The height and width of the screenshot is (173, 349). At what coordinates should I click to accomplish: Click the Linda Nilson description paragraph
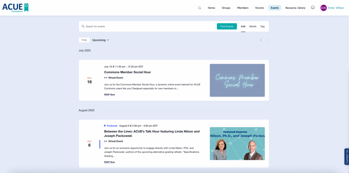click(x=152, y=152)
